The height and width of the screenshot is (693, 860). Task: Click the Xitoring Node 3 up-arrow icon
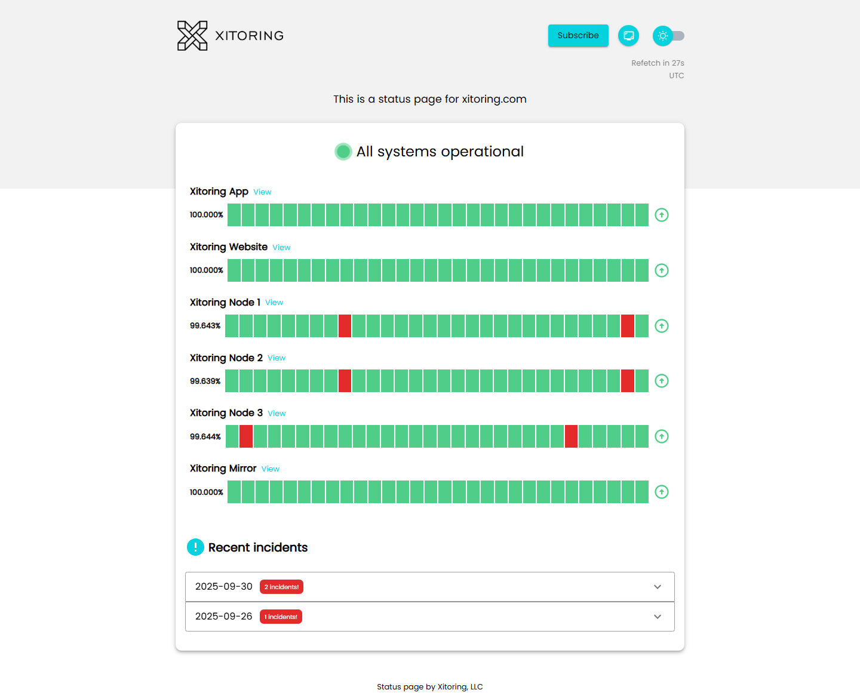662,436
